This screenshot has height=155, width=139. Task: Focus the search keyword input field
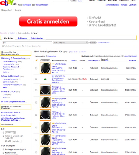(27, 43)
